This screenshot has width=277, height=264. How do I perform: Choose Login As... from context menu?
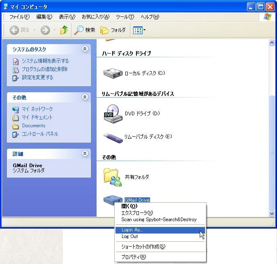pyautogui.click(x=132, y=230)
